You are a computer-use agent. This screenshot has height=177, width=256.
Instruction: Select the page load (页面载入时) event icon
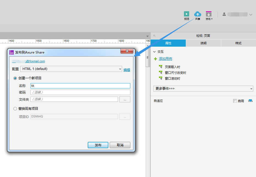(x=161, y=67)
